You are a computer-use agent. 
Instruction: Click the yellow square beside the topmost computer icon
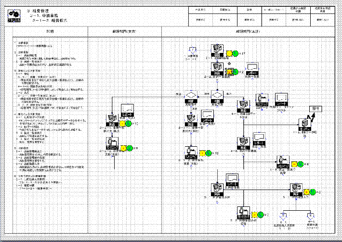click(228, 53)
